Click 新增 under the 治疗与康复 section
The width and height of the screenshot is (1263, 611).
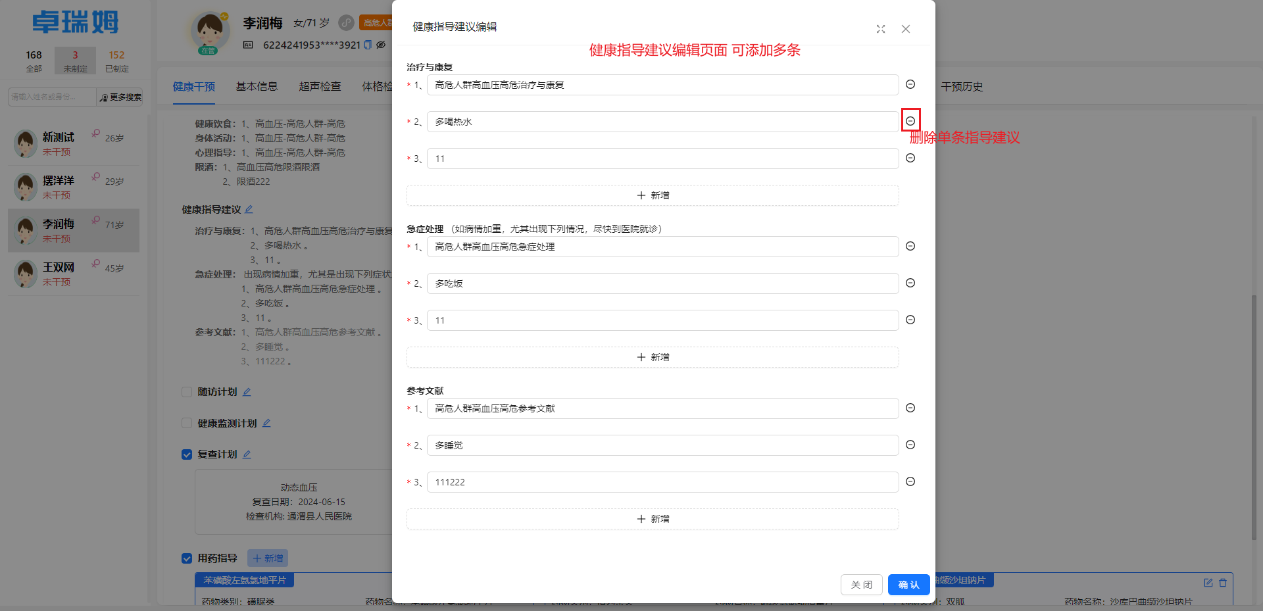coord(652,195)
